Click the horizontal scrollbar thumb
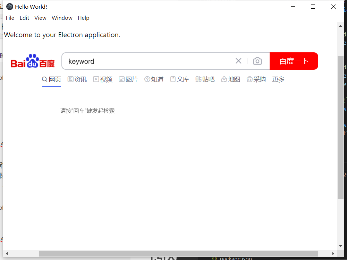Viewport: 347px width, 260px height. (x=179, y=253)
